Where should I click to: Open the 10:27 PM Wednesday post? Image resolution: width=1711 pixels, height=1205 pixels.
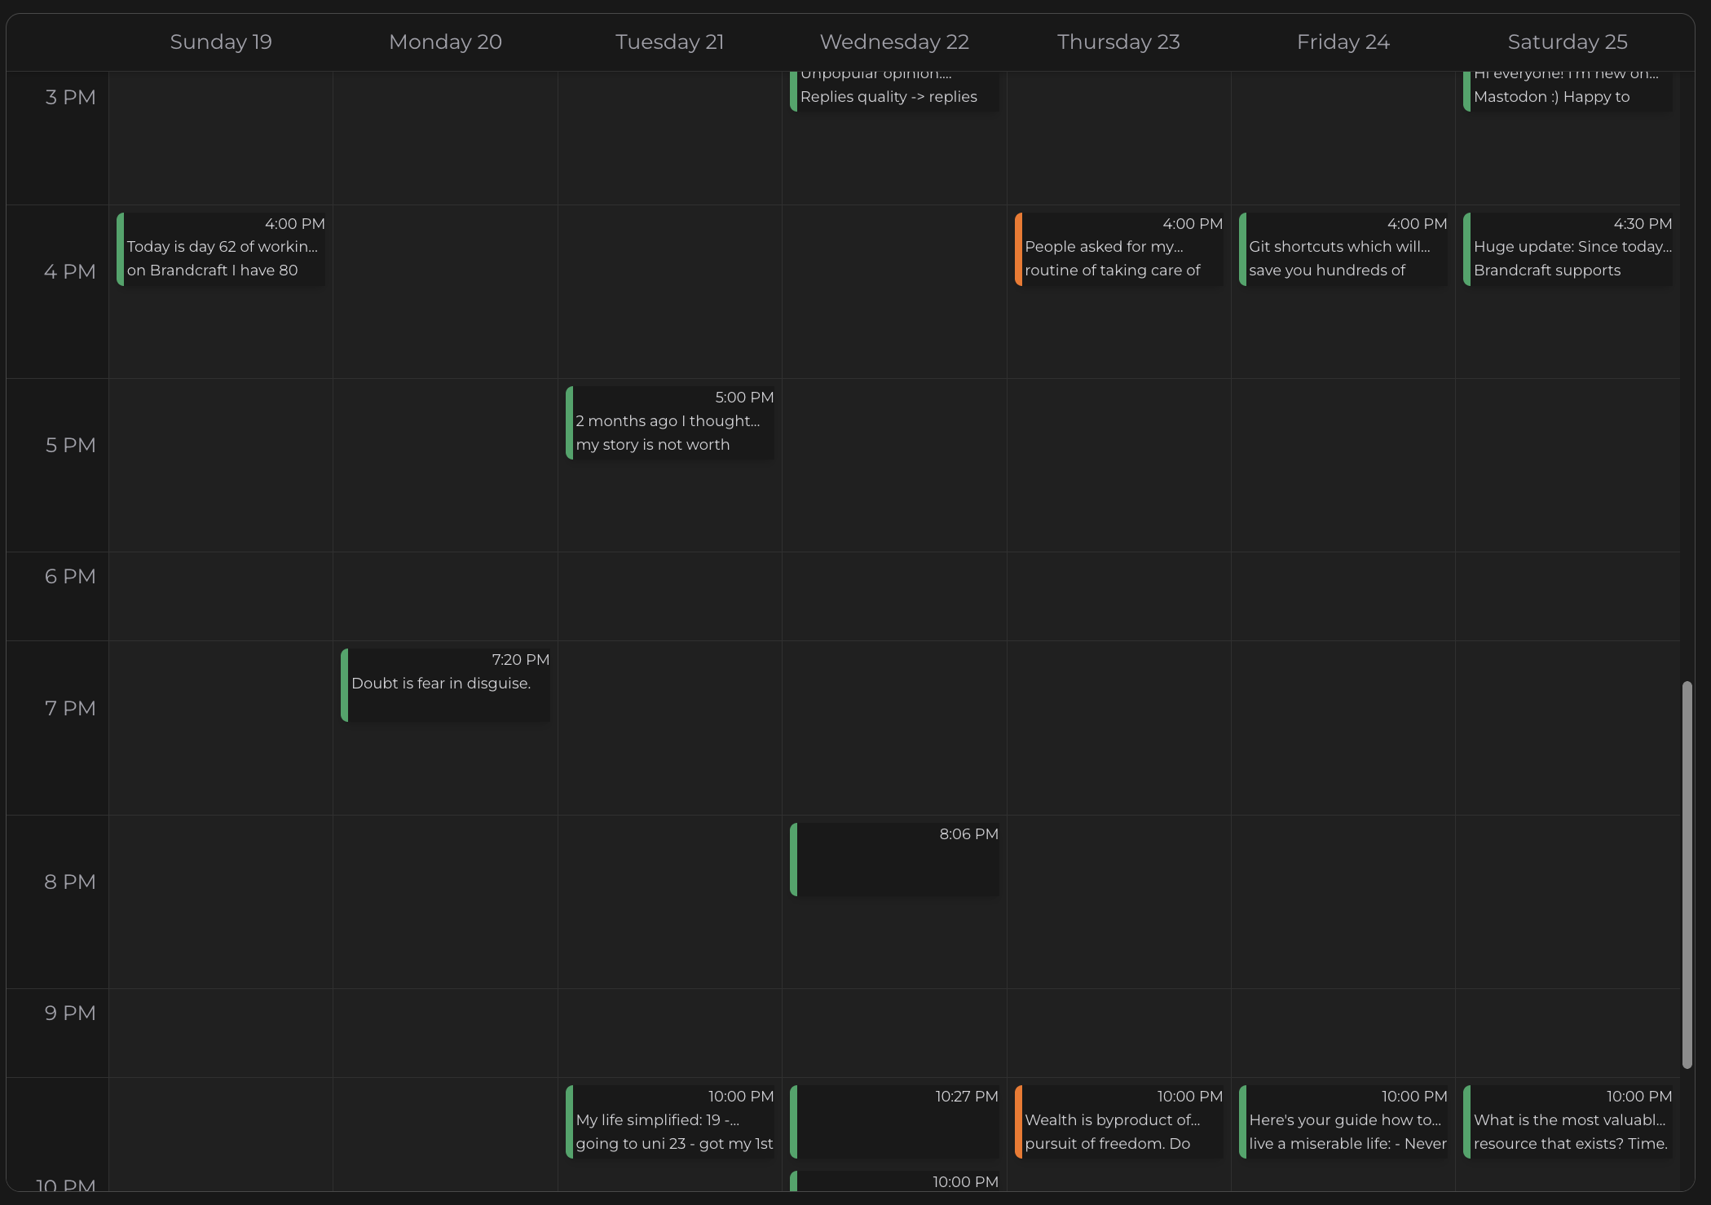pos(894,1122)
